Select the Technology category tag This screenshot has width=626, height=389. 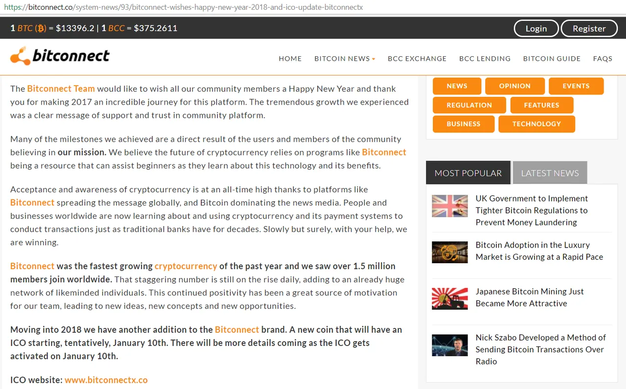[x=537, y=124]
